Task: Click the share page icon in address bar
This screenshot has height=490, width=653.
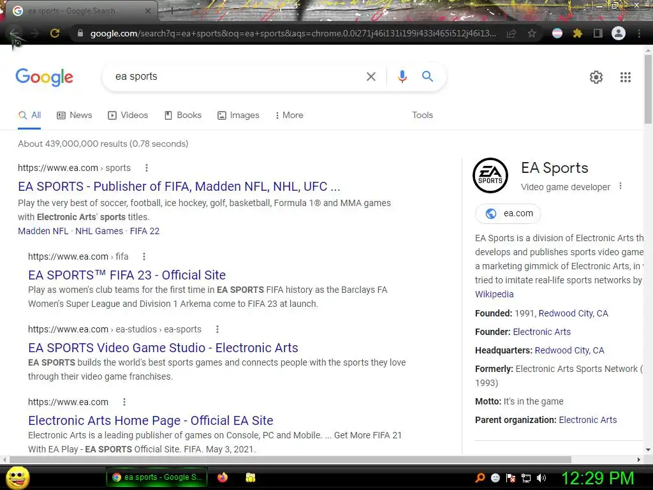Action: tap(511, 33)
